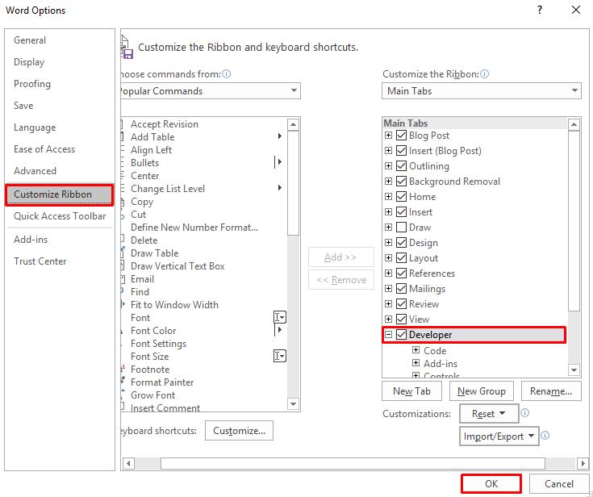Open the Display options category
The height and width of the screenshot is (497, 593).
tap(29, 62)
